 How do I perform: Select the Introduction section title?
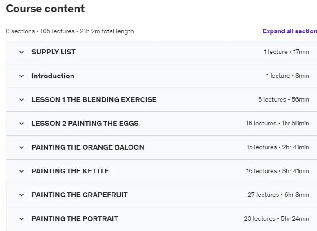[x=53, y=76]
